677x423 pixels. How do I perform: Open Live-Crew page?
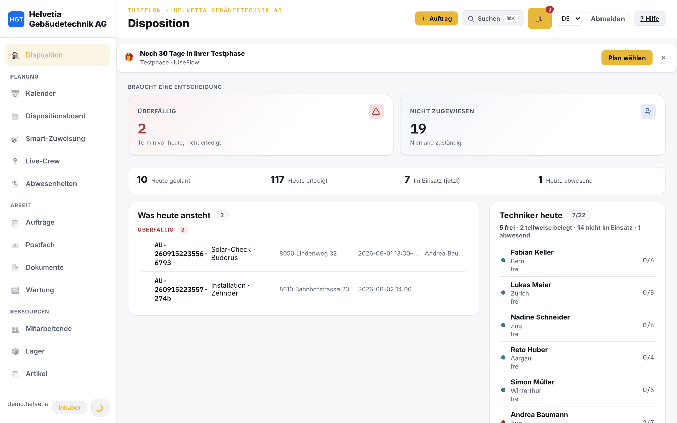tap(58, 161)
